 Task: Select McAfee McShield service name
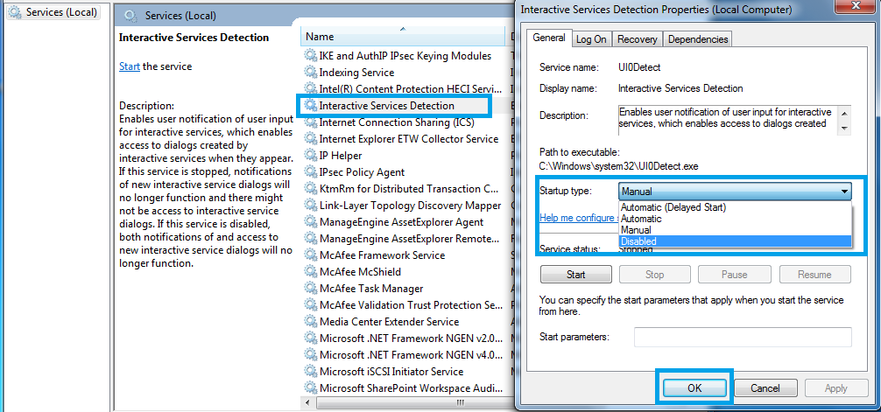coord(360,272)
